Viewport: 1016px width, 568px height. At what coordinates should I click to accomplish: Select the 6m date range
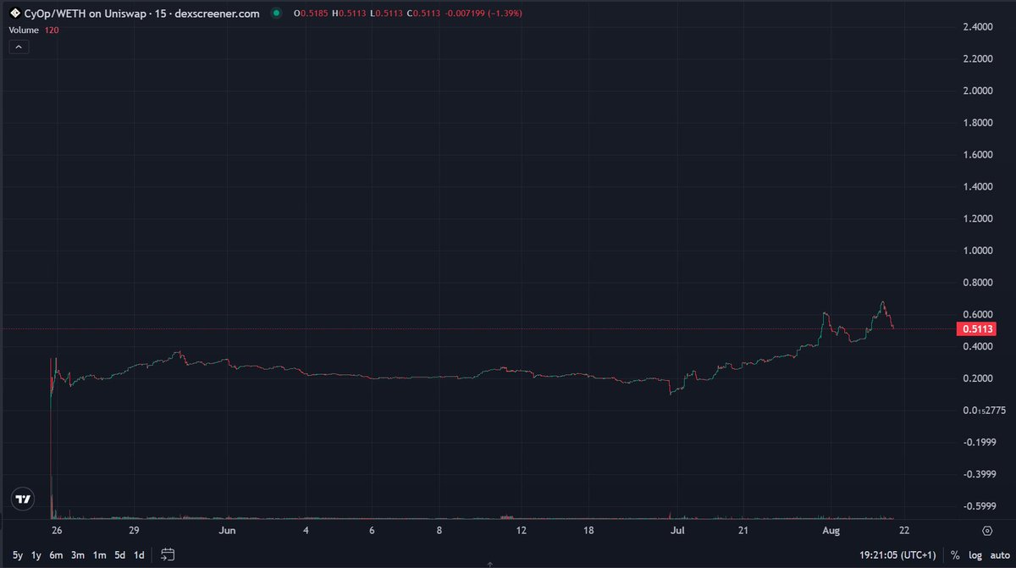pos(57,555)
